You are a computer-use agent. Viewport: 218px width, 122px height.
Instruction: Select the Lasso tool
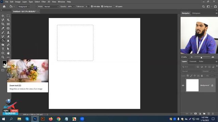3,20
